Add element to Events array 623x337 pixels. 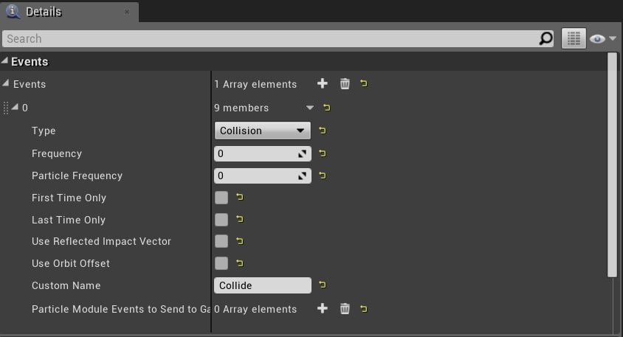tap(323, 83)
